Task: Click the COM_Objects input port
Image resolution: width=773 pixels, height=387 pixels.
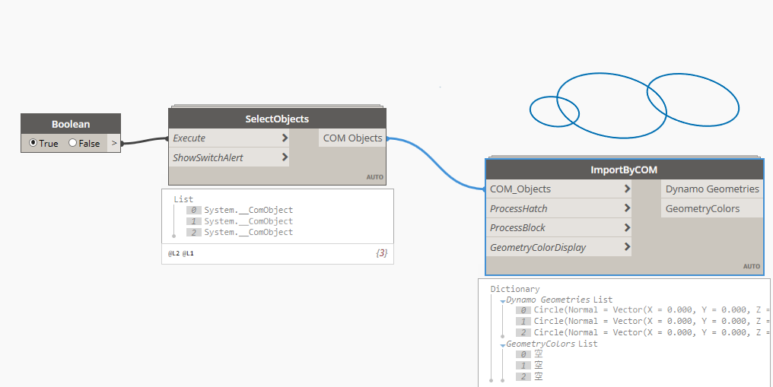Action: [558, 189]
